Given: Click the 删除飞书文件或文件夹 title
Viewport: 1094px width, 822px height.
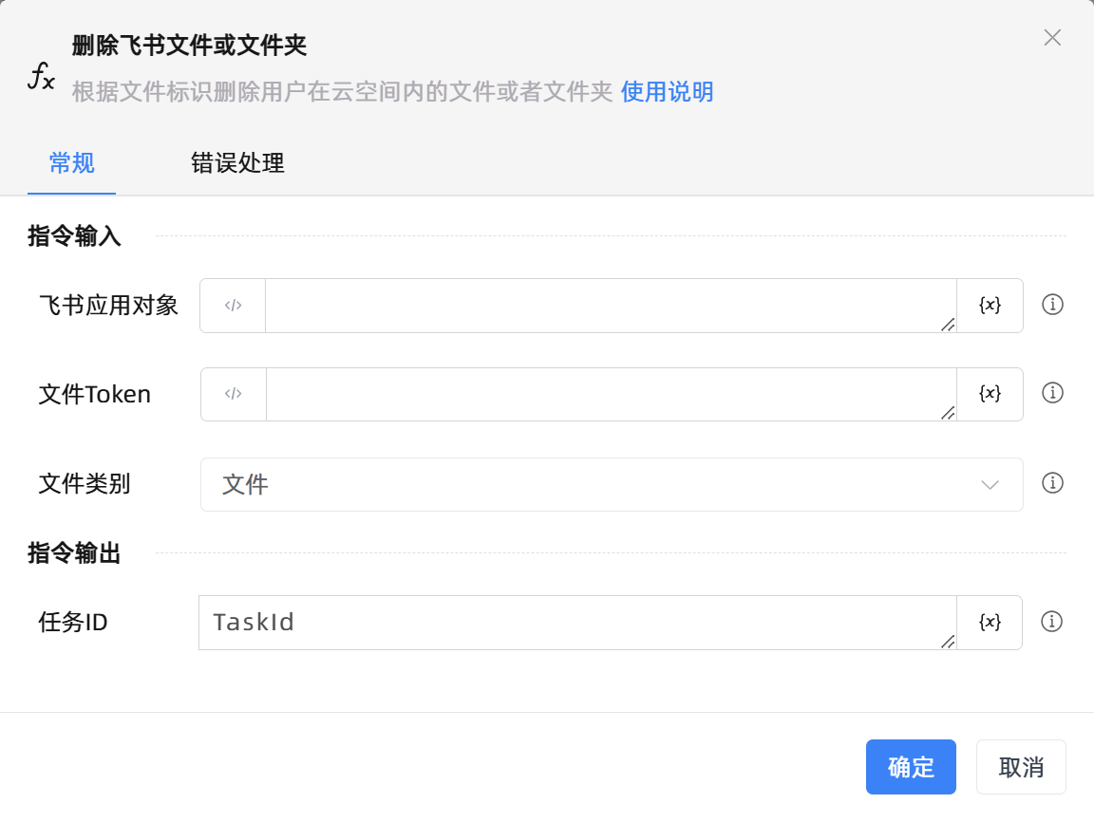Looking at the screenshot, I should [189, 46].
